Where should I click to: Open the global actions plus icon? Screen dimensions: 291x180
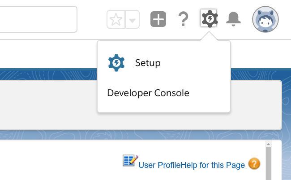(x=158, y=19)
